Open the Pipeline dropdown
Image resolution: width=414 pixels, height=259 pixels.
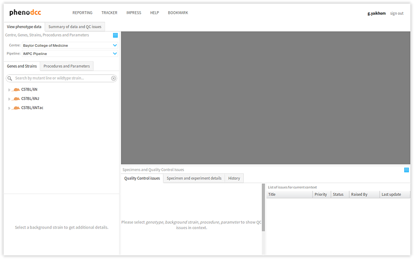[x=115, y=53]
